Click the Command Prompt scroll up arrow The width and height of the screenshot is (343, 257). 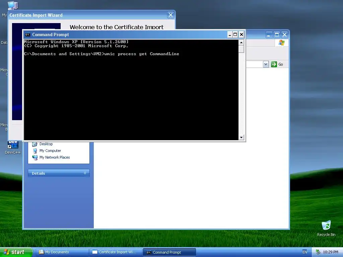[241, 42]
